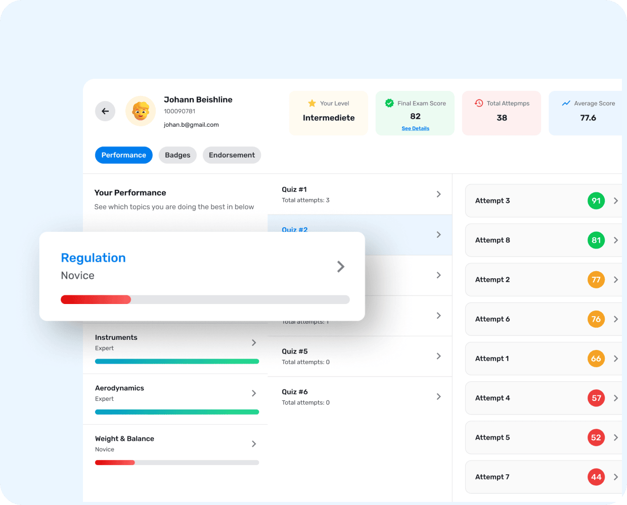Click the back arrow button

(x=105, y=111)
